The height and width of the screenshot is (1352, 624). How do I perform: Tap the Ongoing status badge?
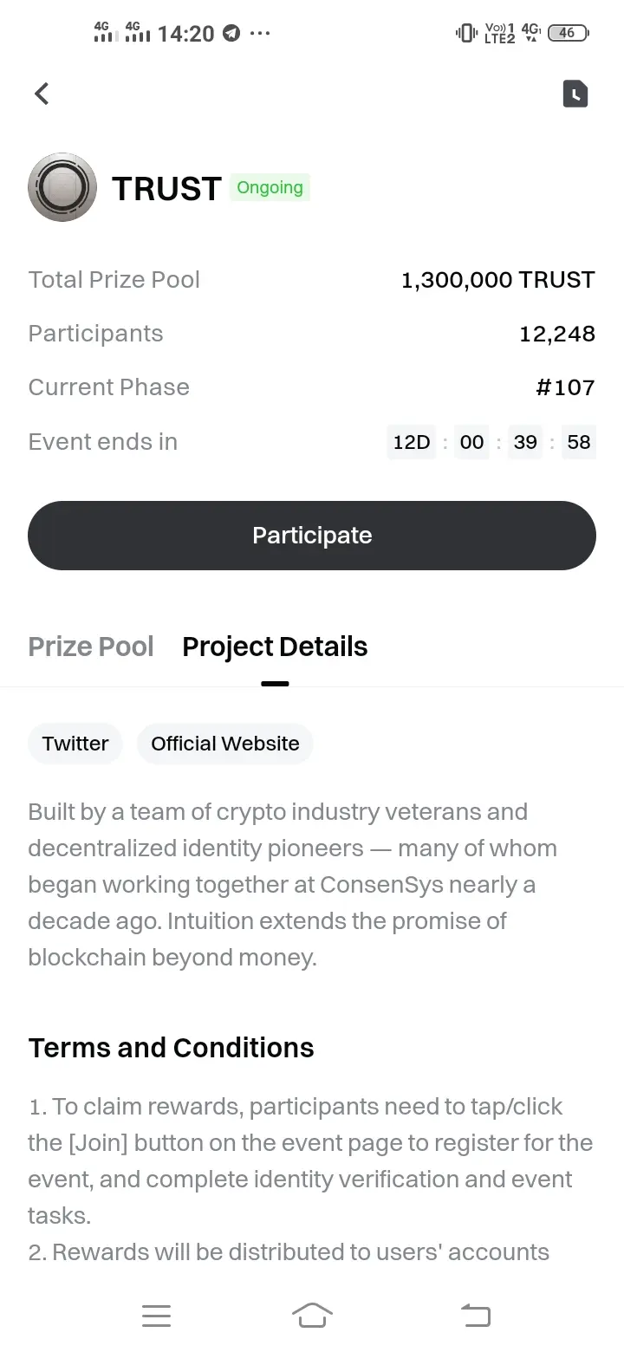pyautogui.click(x=270, y=187)
